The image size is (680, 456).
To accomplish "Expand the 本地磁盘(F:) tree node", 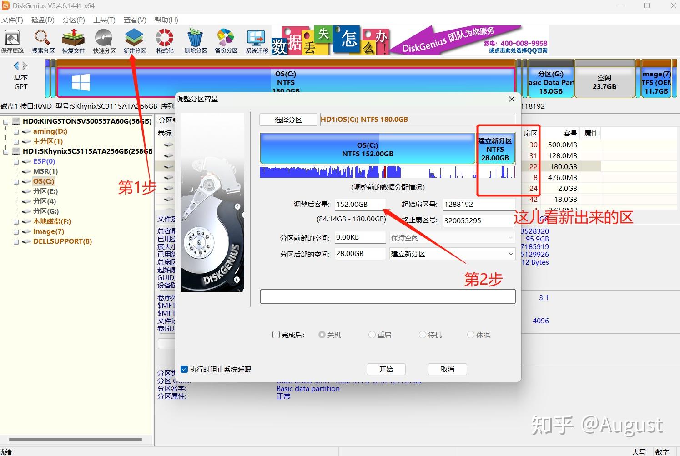I will pyautogui.click(x=16, y=221).
